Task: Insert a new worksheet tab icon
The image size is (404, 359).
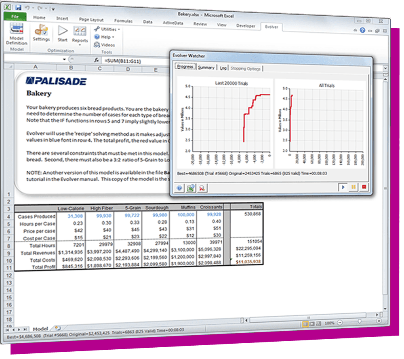Action: 58,328
